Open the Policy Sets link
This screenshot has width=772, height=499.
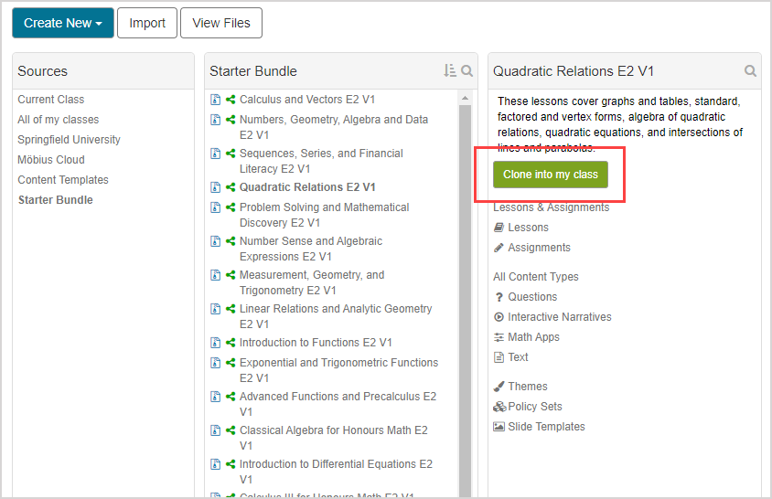click(x=535, y=407)
